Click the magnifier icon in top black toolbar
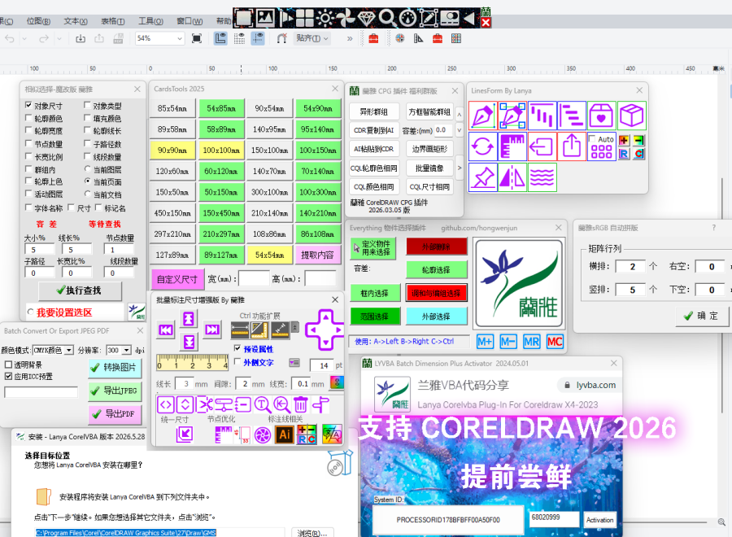Viewport: 732px width, 537px height. 387,18
